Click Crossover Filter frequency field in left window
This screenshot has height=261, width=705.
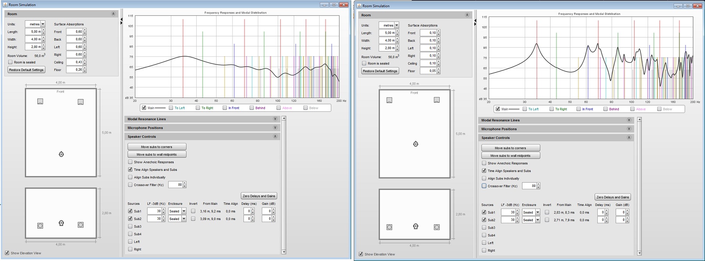click(x=176, y=185)
